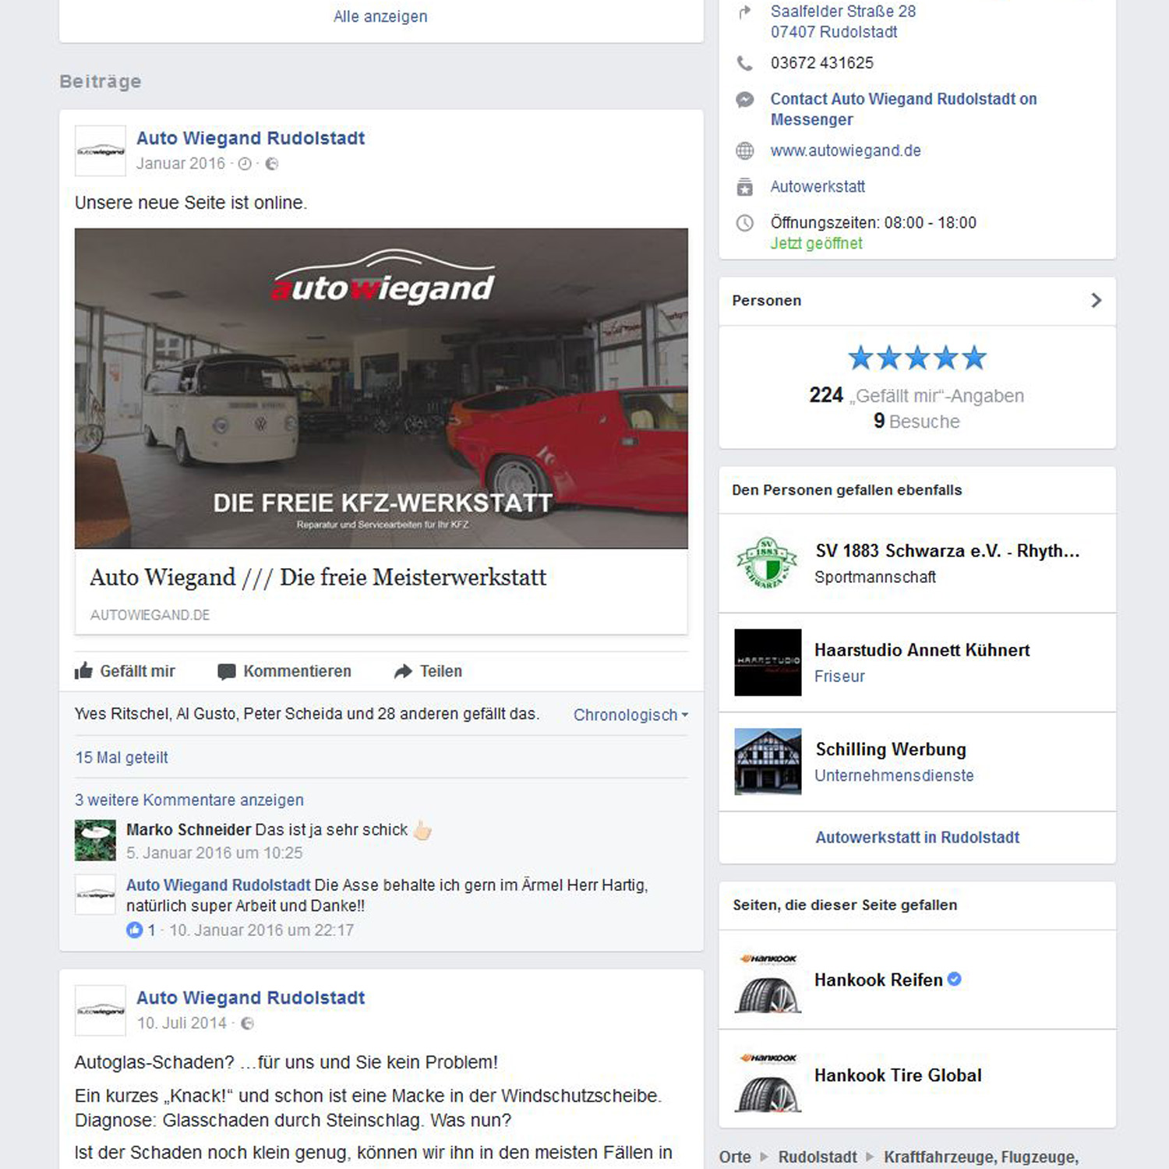Click the Kommentieren speech bubble icon

(x=226, y=672)
